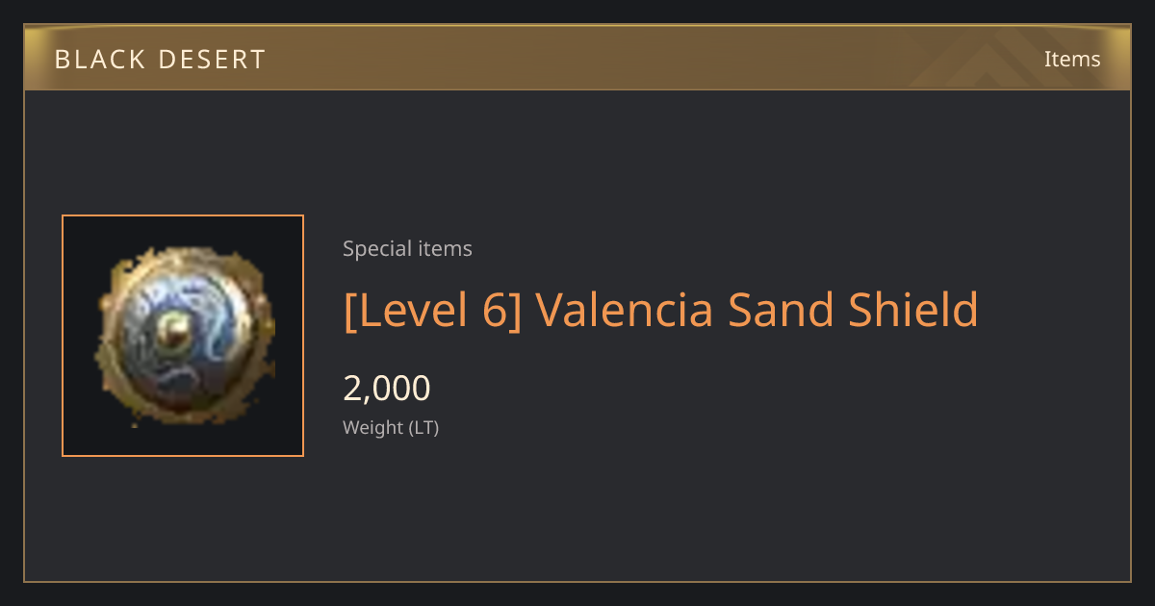
Task: Click the word DESERT in the header
Action: point(211,60)
